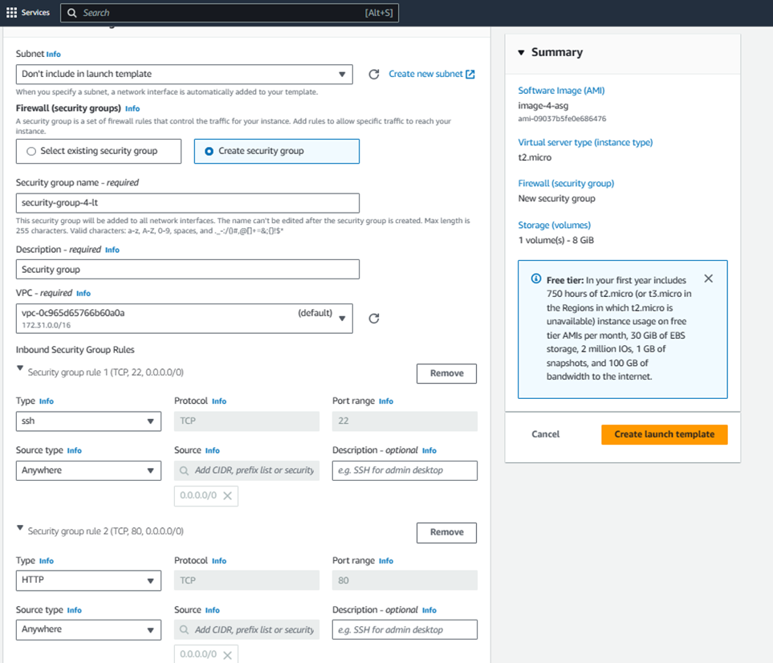Select the Create security group radio button
Image resolution: width=773 pixels, height=663 pixels.
point(207,151)
